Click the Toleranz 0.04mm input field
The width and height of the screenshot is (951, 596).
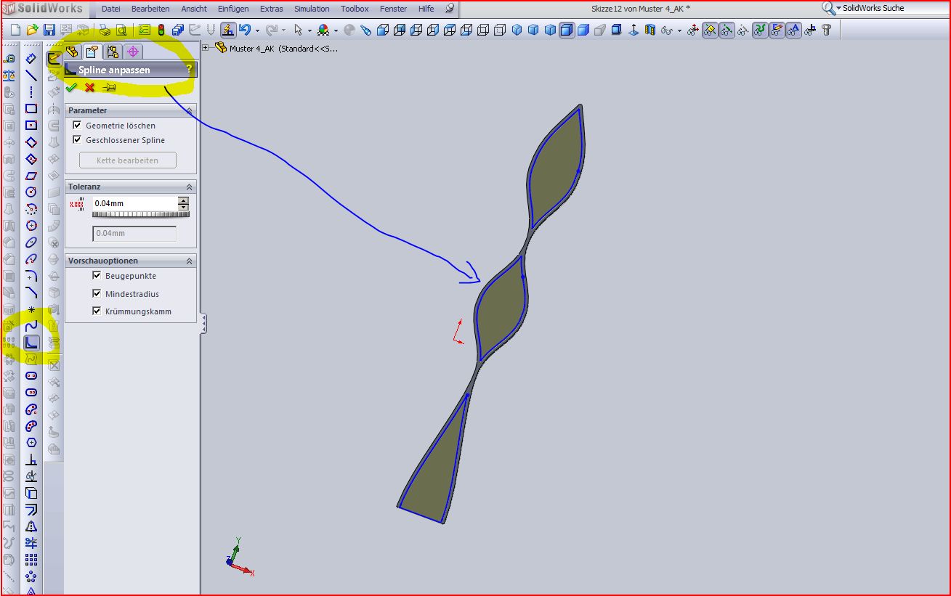(135, 204)
